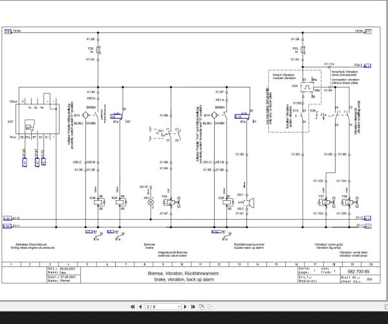Image resolution: width=388 pixels, height=324 pixels.
Task: Click the 'brake, vibration, back up alarm' subtitle
Action: 184,279
